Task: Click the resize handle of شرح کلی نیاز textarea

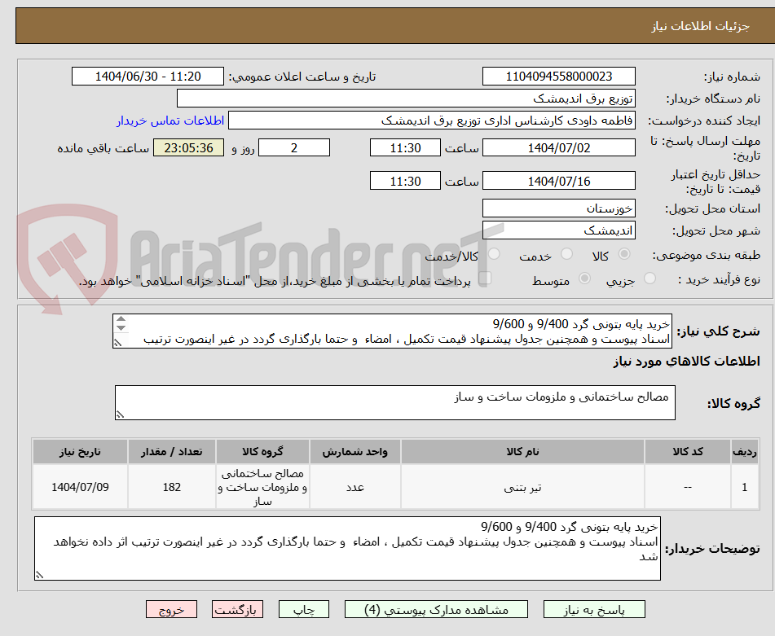Action: click(117, 342)
